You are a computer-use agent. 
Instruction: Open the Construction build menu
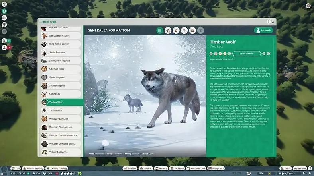click(x=196, y=168)
